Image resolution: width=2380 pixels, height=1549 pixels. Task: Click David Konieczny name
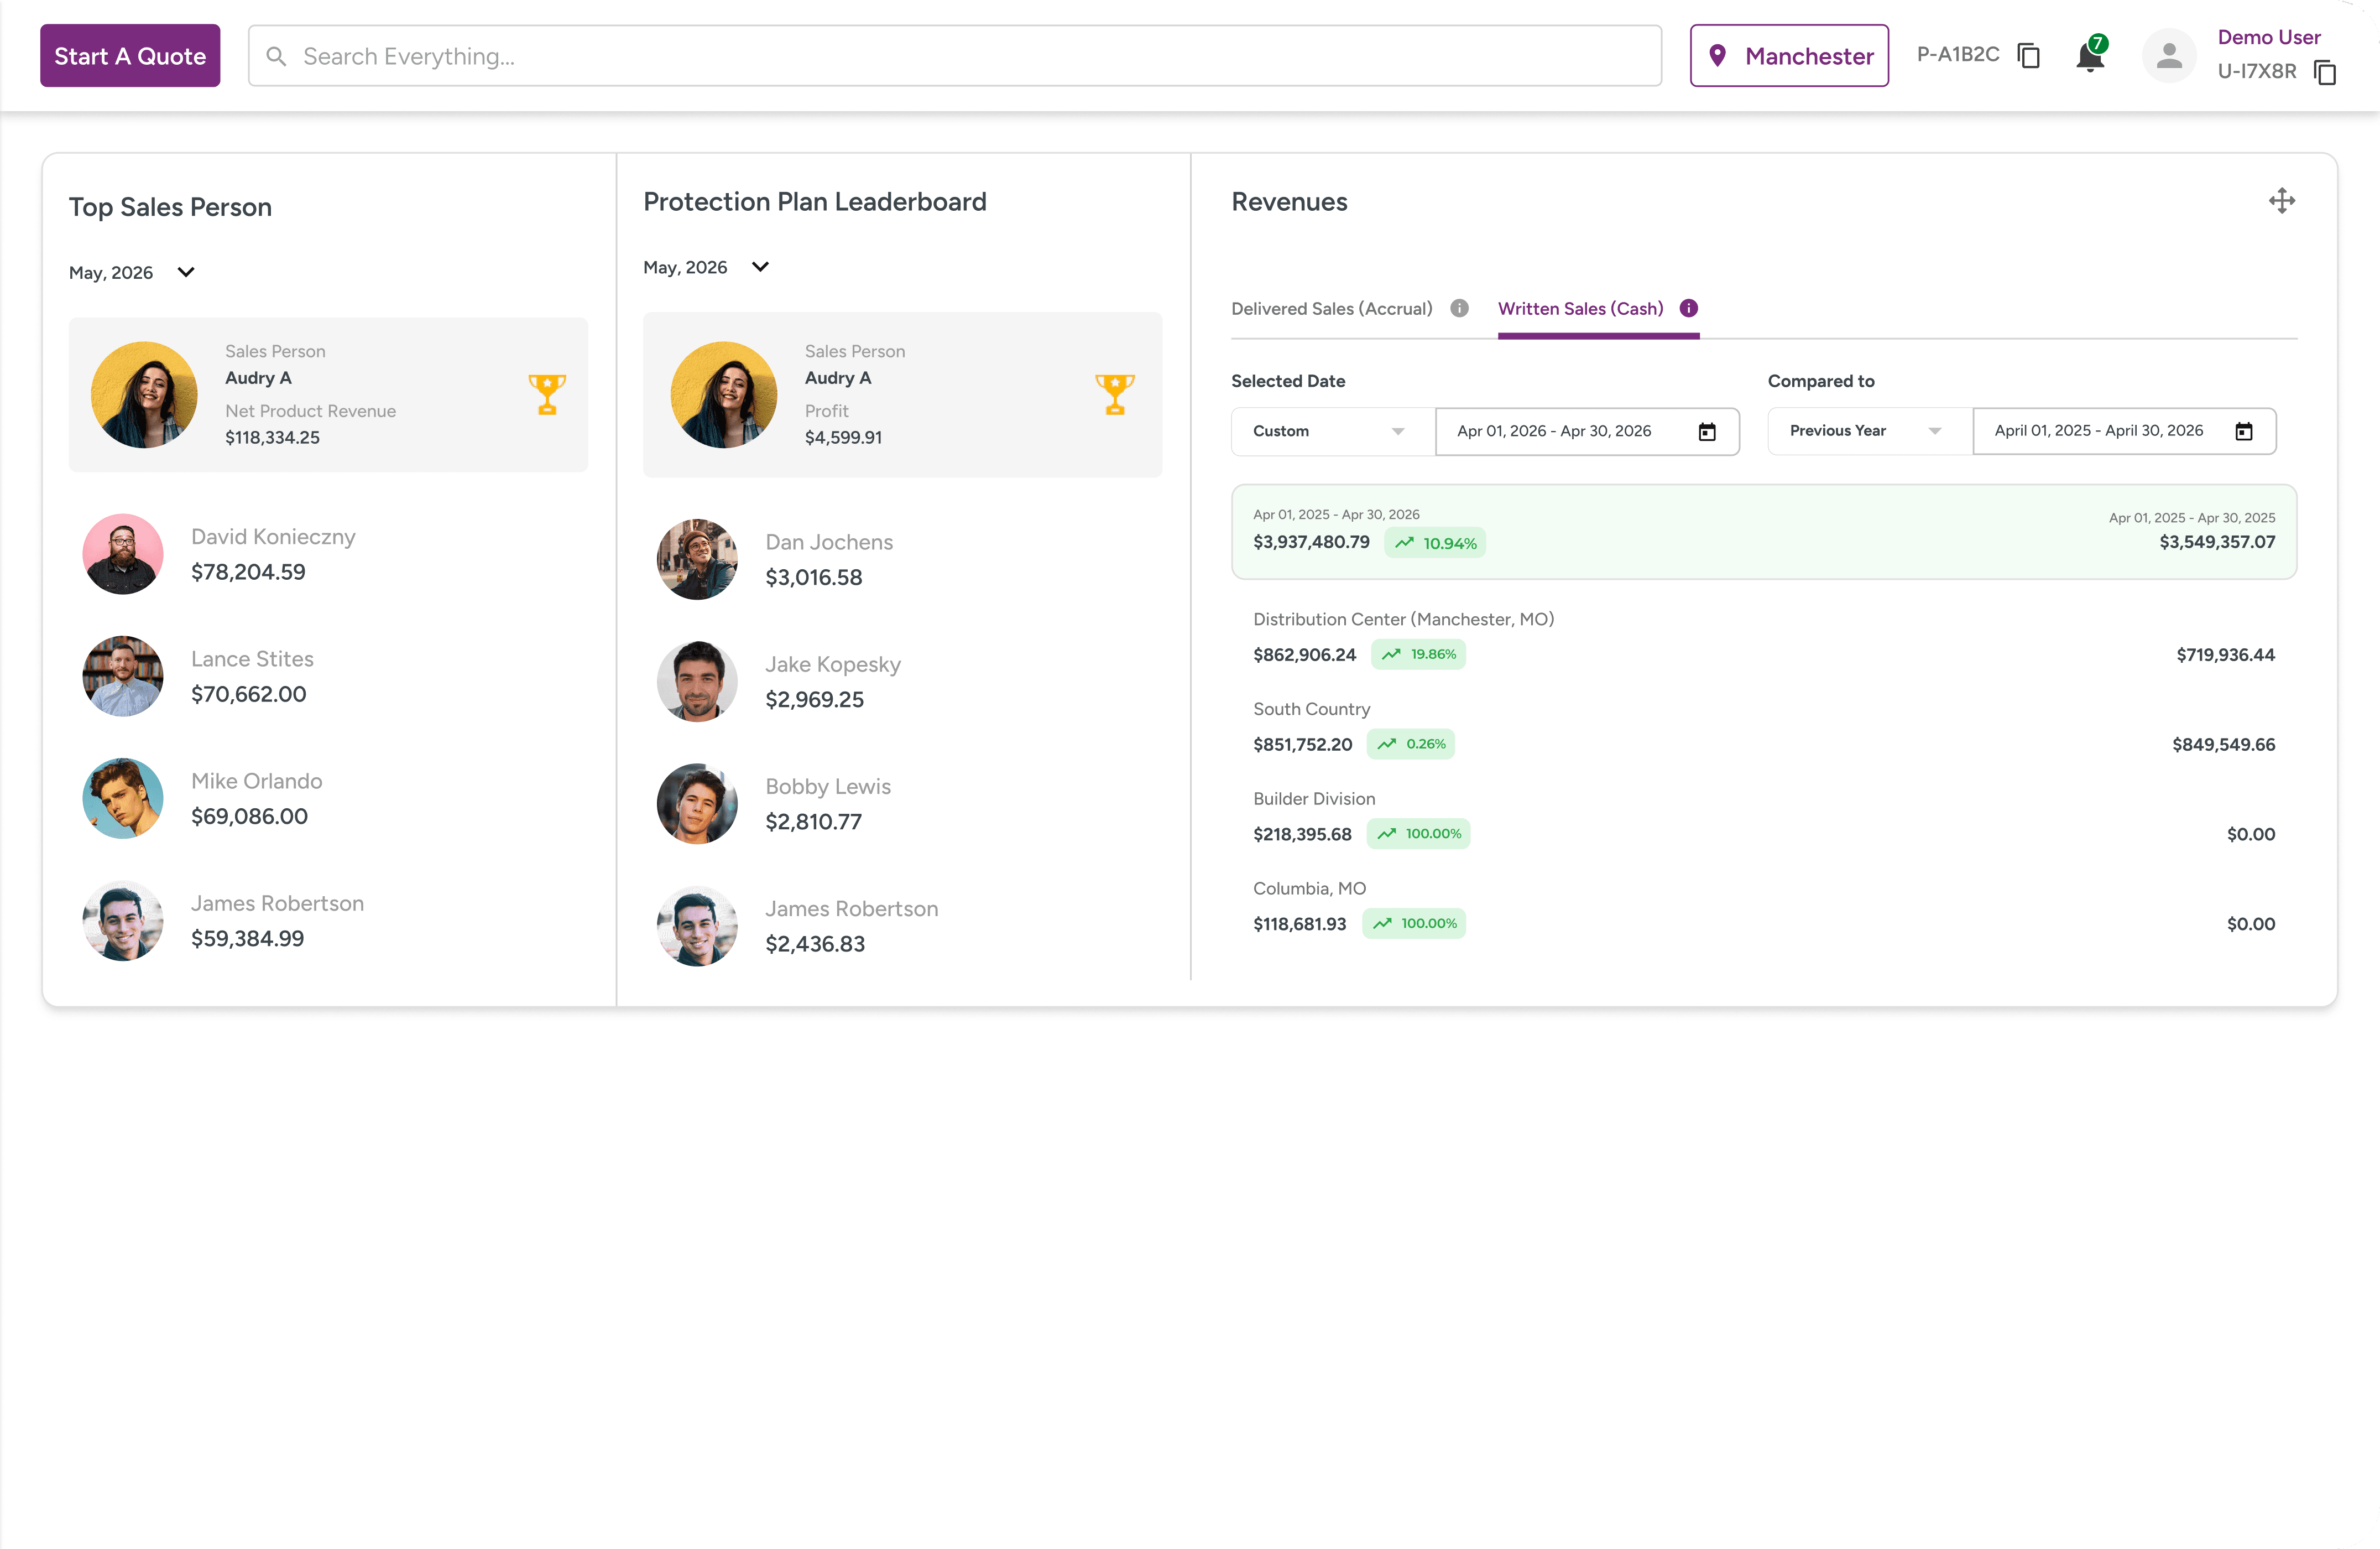tap(273, 537)
